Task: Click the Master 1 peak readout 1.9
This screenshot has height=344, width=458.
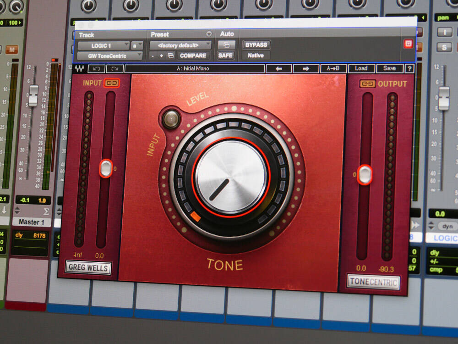Action: click(42, 201)
